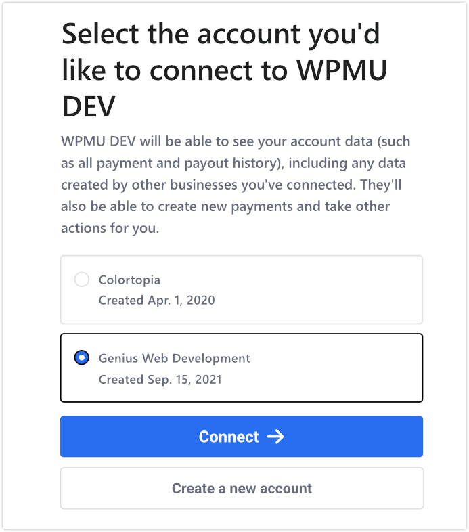Click the "actions for you." text
This screenshot has height=532, width=469.
[x=110, y=228]
